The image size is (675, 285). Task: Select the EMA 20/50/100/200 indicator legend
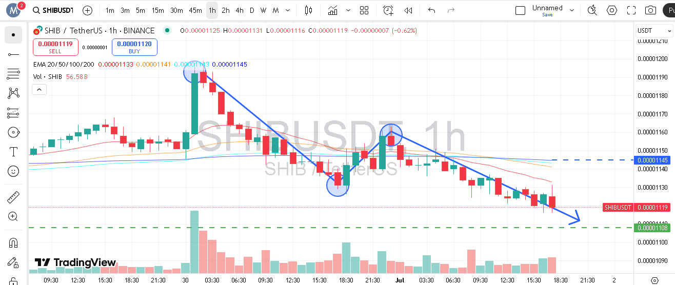[64, 65]
